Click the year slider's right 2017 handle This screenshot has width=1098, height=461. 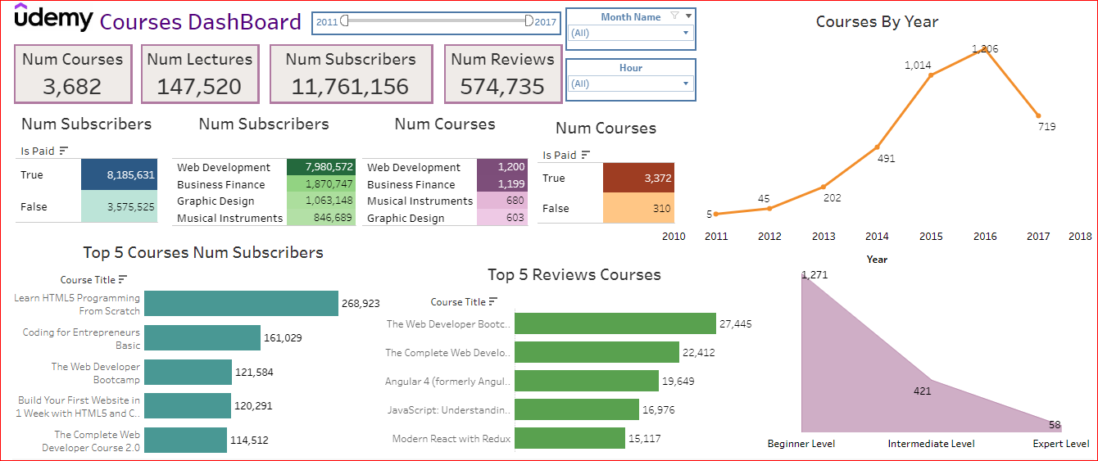(529, 20)
